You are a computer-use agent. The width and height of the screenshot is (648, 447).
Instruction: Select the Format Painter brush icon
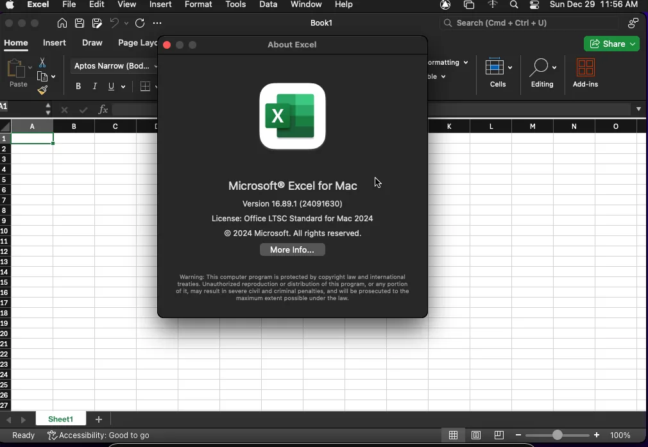pos(42,90)
